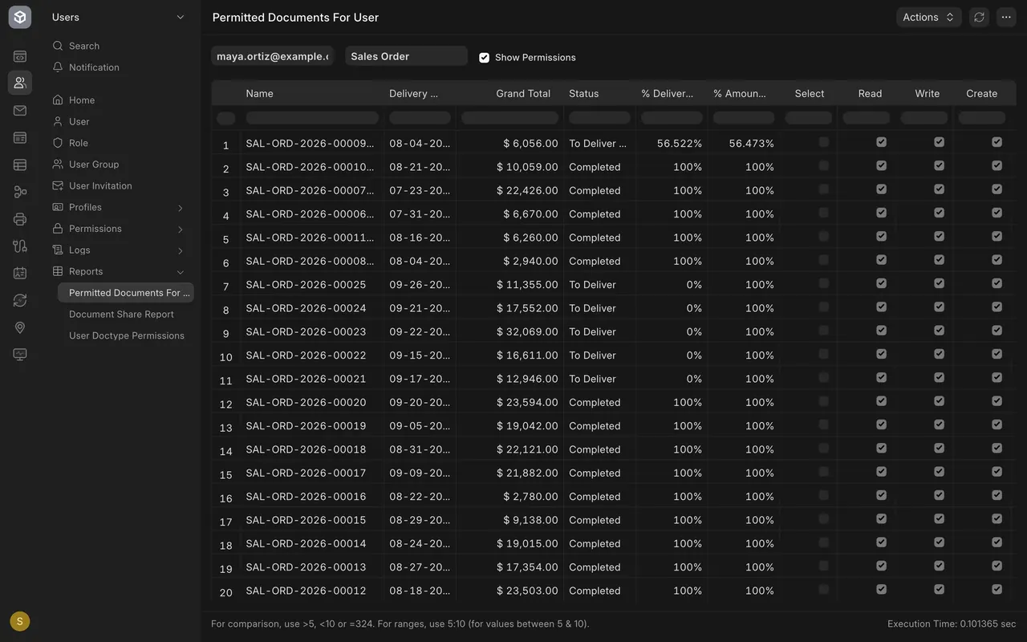Open Role in sidebar
The image size is (1027, 642).
[x=120, y=143]
